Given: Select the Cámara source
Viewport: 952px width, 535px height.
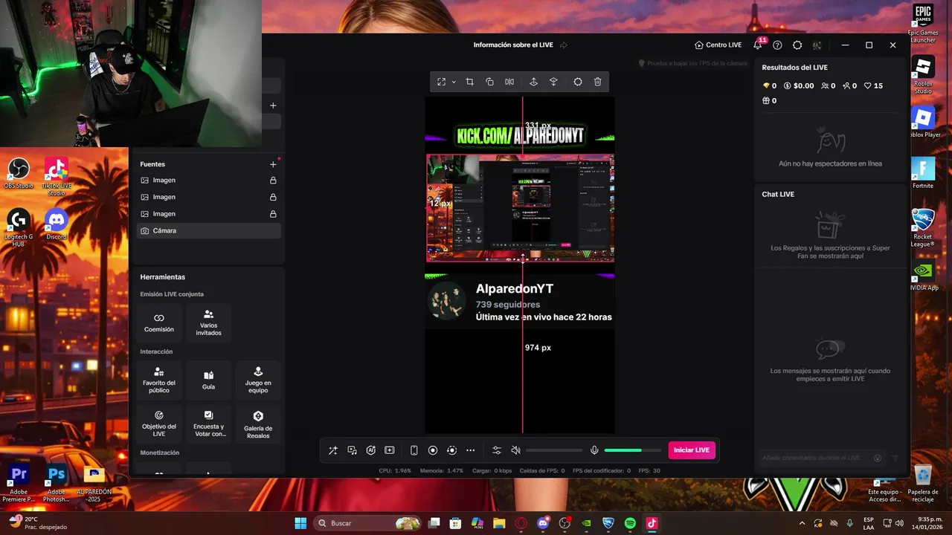Looking at the screenshot, I should pyautogui.click(x=209, y=231).
